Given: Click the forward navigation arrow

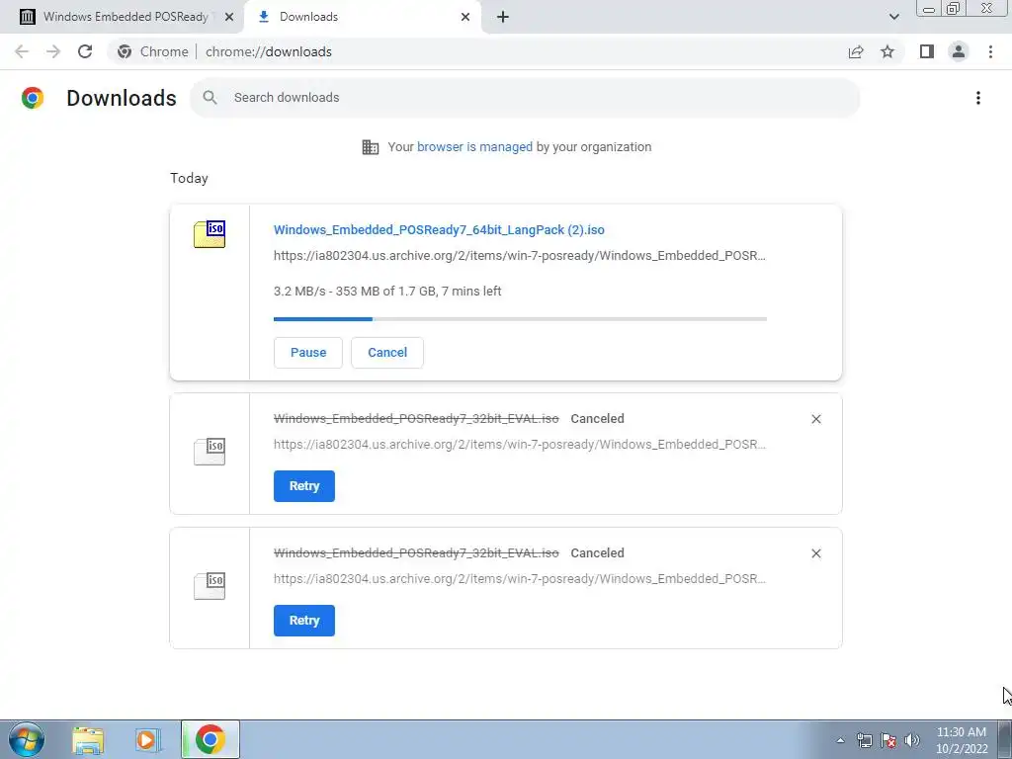Looking at the screenshot, I should coord(53,51).
